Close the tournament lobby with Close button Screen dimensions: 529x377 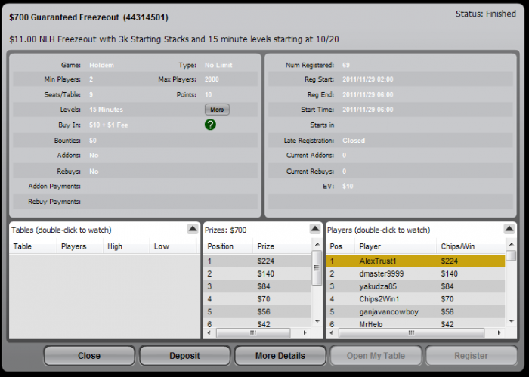tap(89, 355)
